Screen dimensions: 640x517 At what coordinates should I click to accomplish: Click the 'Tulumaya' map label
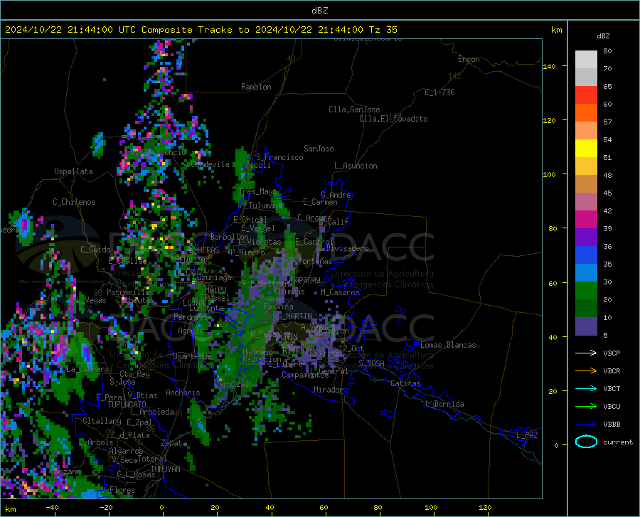(x=265, y=206)
